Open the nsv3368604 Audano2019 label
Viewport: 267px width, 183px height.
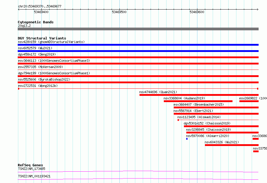tap(184, 98)
